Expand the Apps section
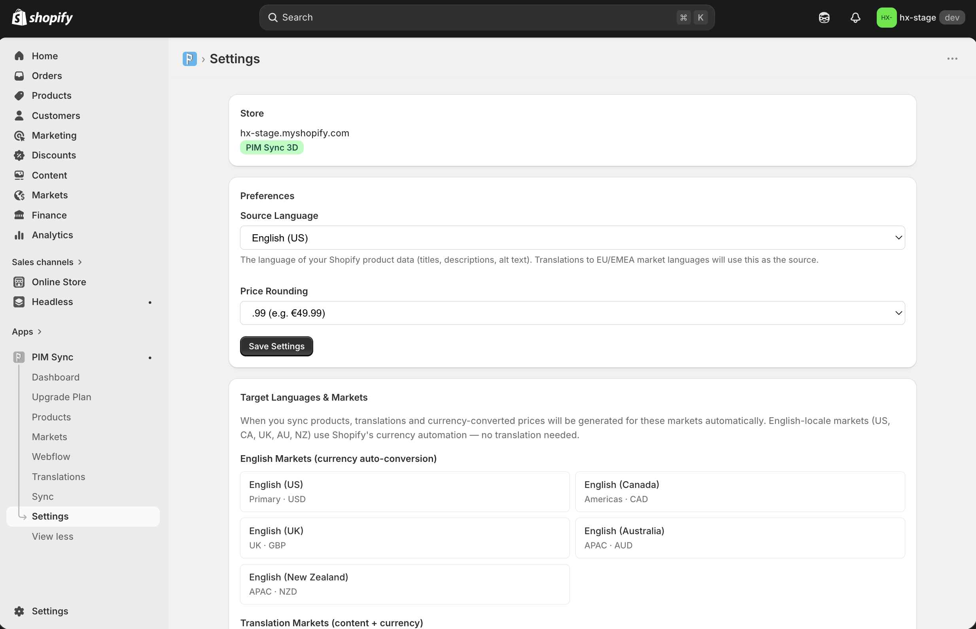Viewport: 976px width, 629px height. (27, 331)
